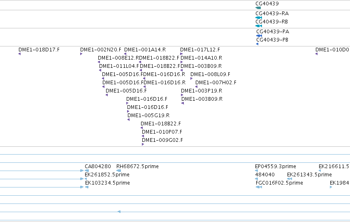Viewport: 350px width, 222px height.
Task: Click the 484040 EST label
Action: tap(265, 175)
